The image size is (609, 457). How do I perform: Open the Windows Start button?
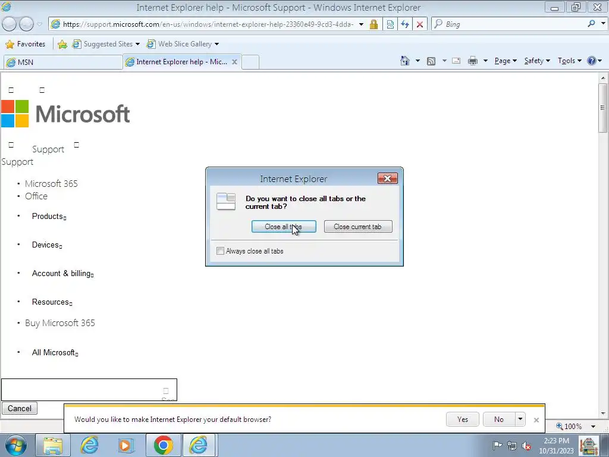(15, 445)
